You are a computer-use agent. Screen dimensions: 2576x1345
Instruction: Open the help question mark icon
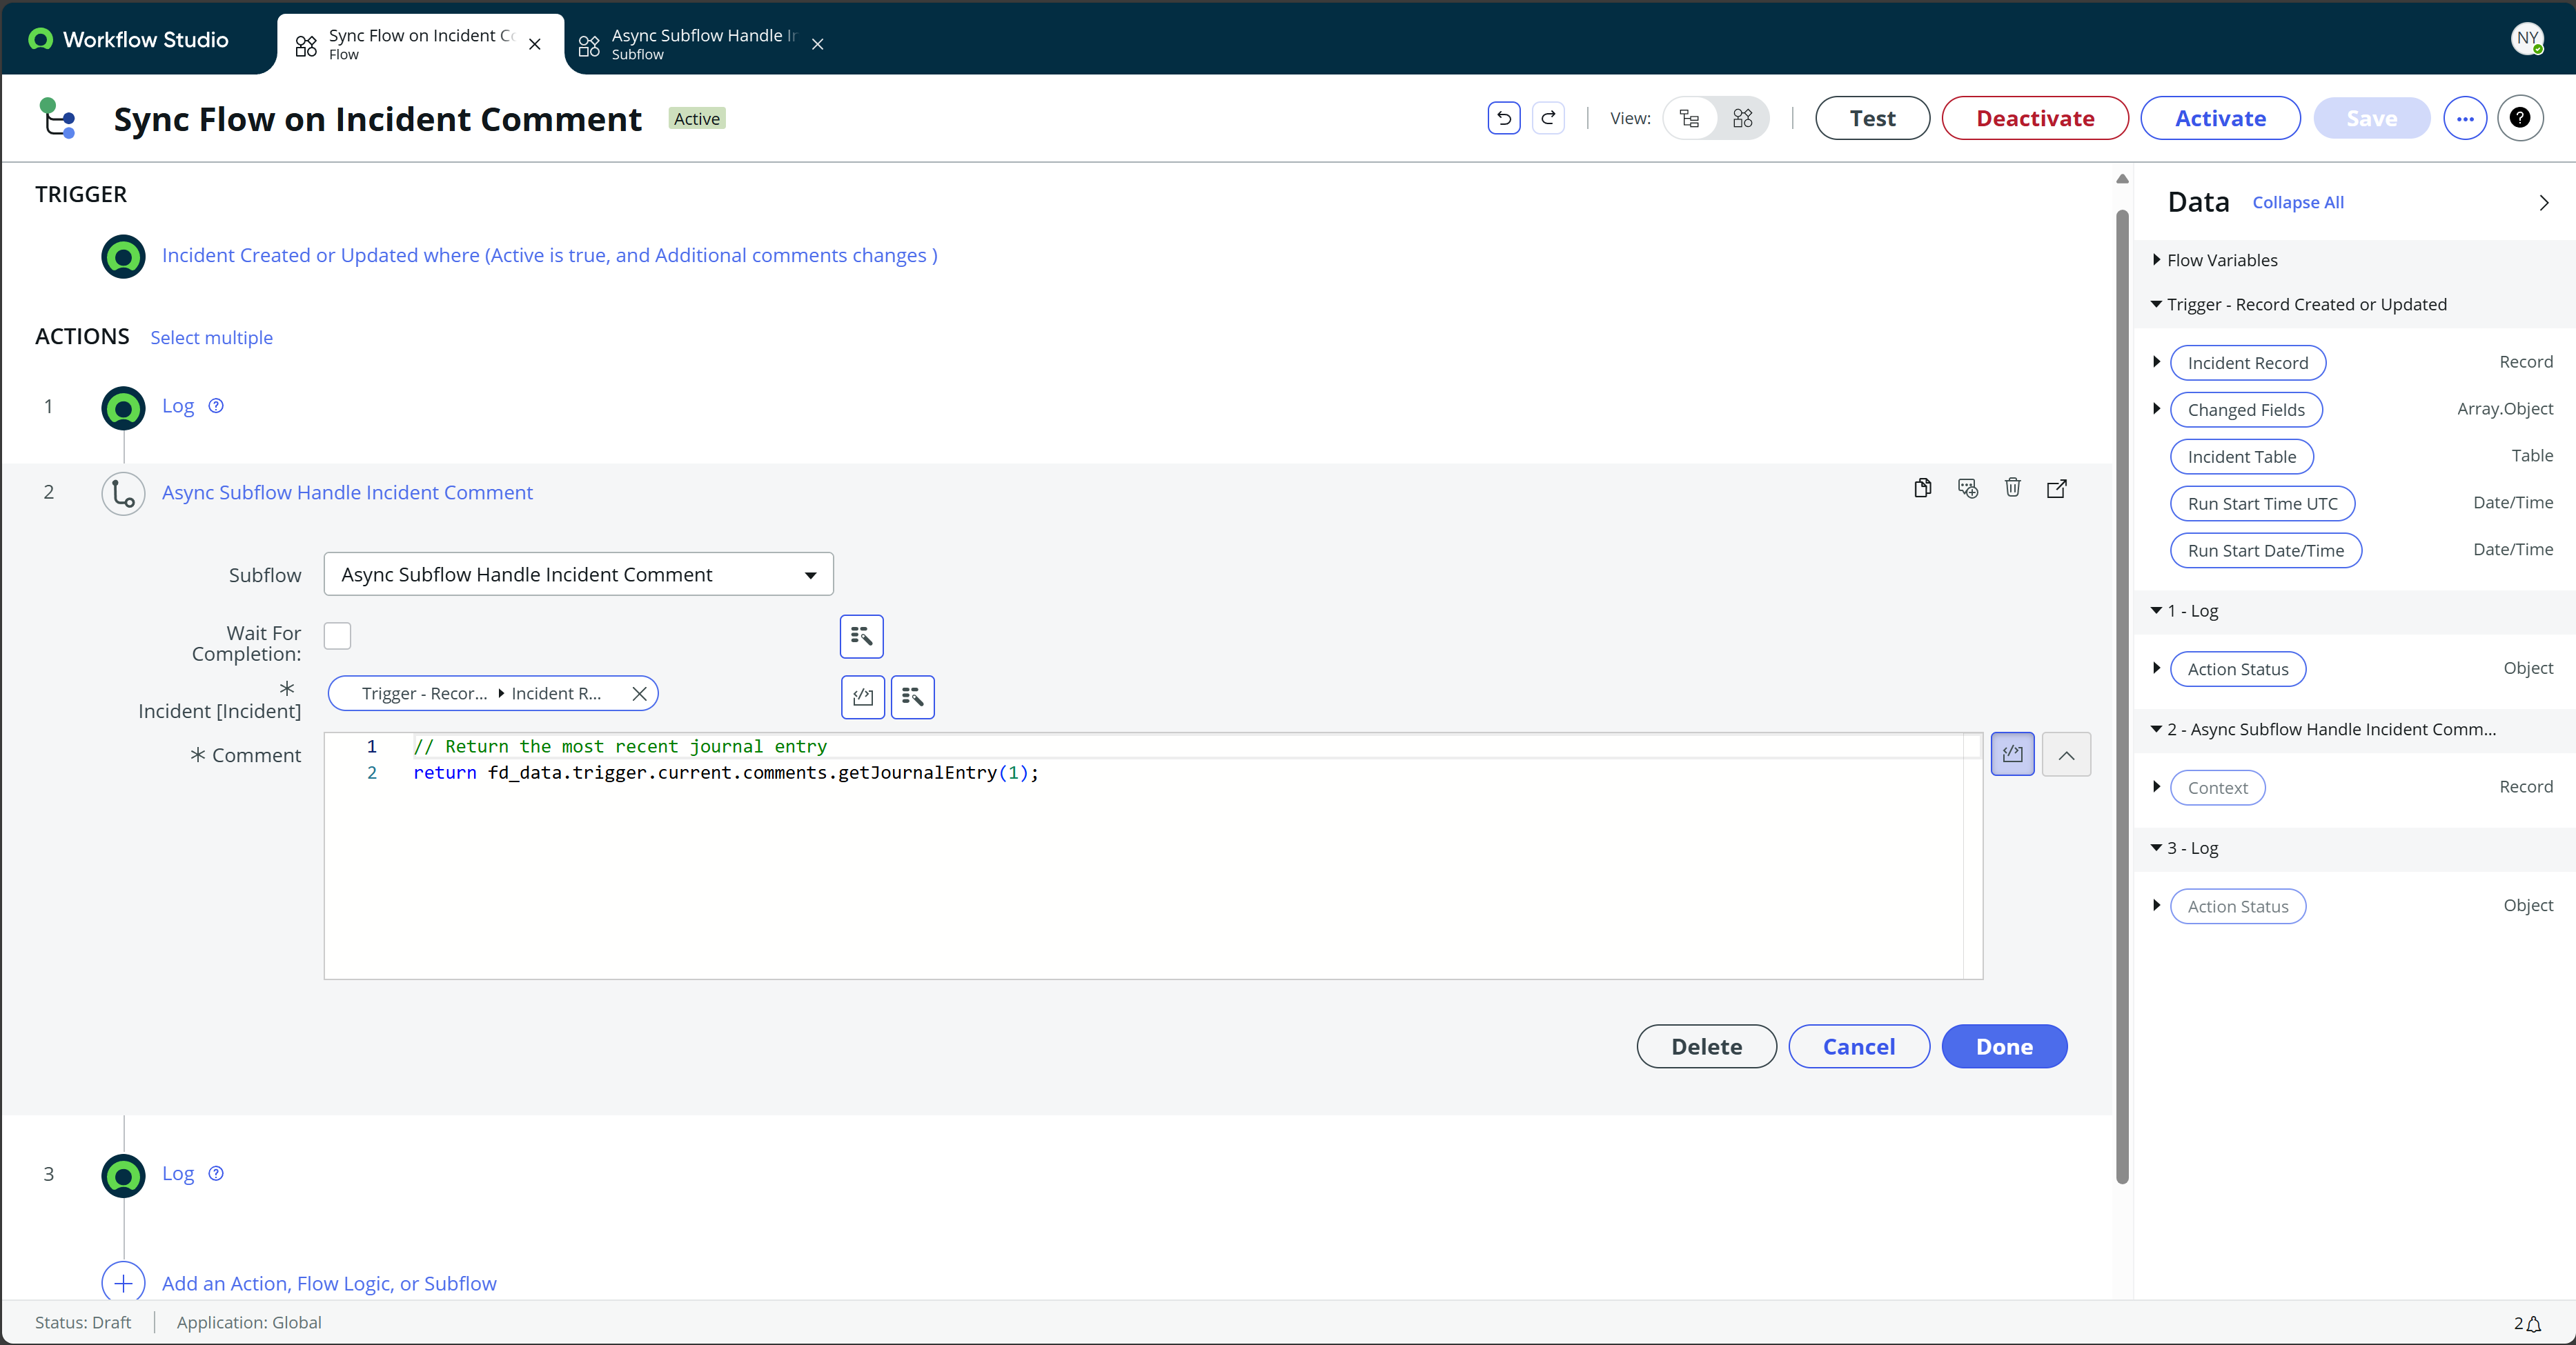[2520, 118]
